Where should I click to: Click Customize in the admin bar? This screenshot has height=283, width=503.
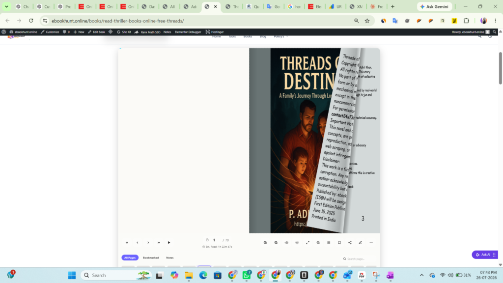click(50, 32)
